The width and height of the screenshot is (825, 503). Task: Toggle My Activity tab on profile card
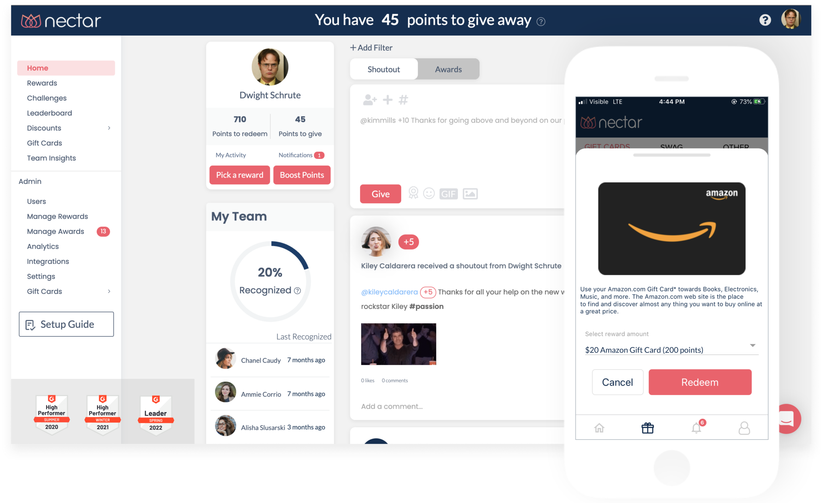pos(230,155)
